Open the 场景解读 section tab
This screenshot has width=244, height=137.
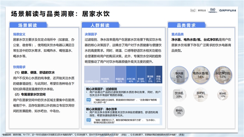click(28, 25)
